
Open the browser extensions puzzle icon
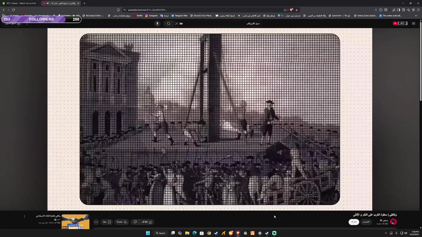click(381, 10)
